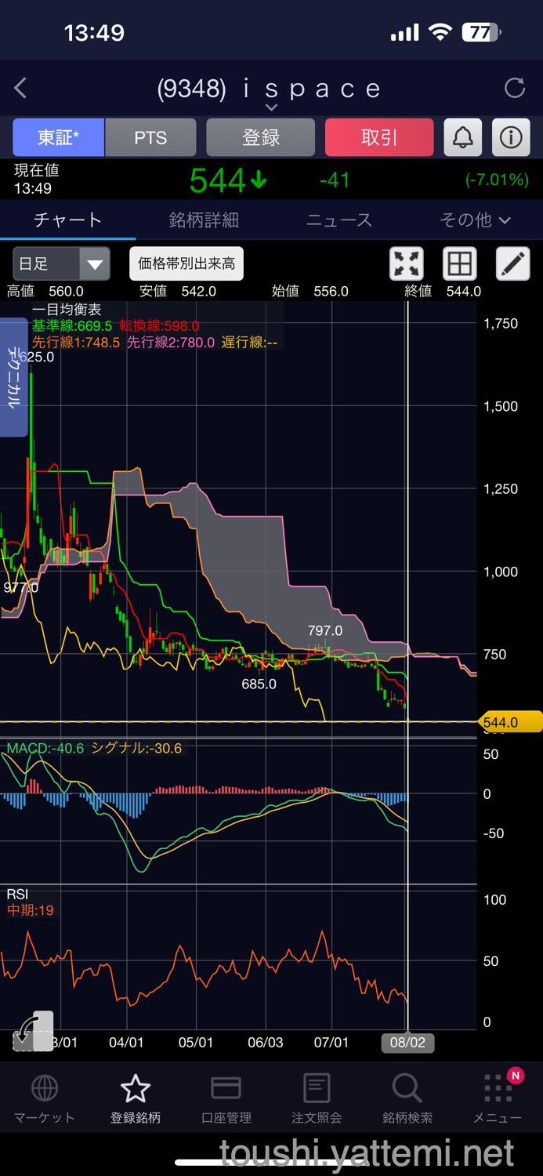
Task: Open the マーケット globe icon
Action: [x=45, y=1099]
